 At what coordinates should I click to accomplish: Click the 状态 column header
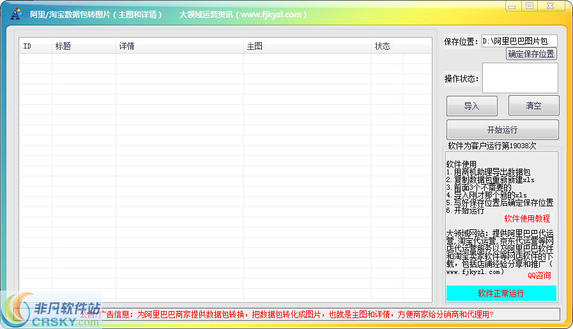[387, 46]
